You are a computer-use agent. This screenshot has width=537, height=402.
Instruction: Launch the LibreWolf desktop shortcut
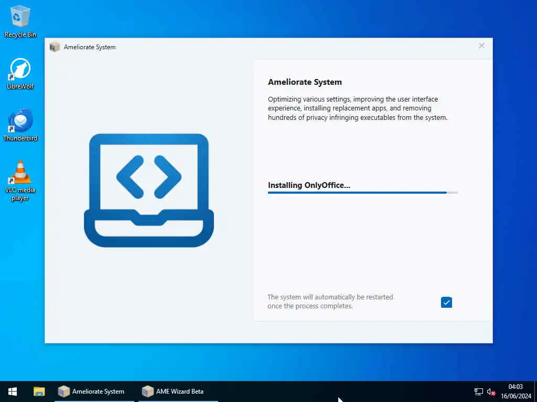tap(20, 74)
